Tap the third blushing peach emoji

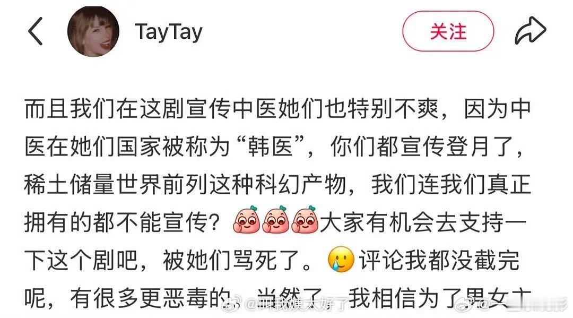305,220
